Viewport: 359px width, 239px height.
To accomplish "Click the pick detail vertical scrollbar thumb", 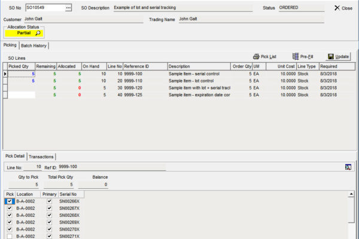I will pos(351,210).
